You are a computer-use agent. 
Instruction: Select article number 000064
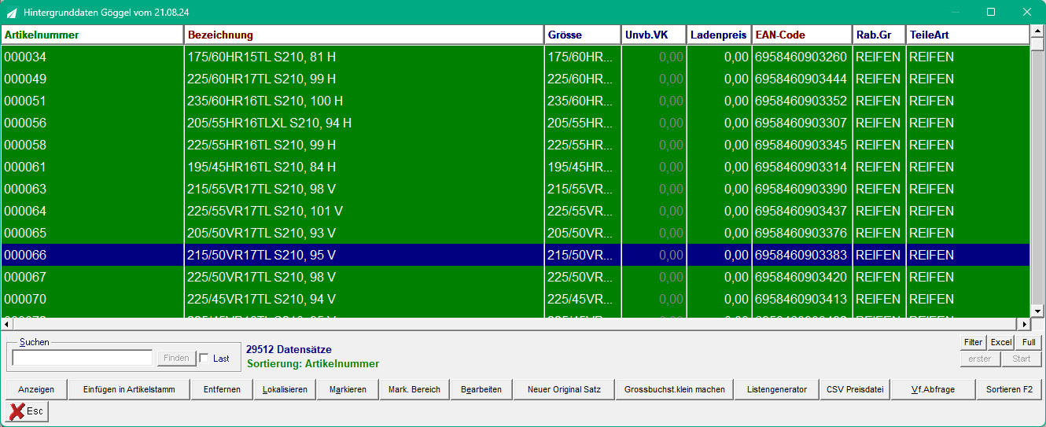[25, 211]
